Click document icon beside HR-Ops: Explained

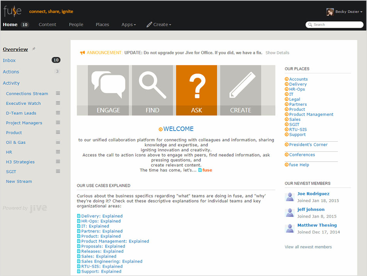coord(79,221)
